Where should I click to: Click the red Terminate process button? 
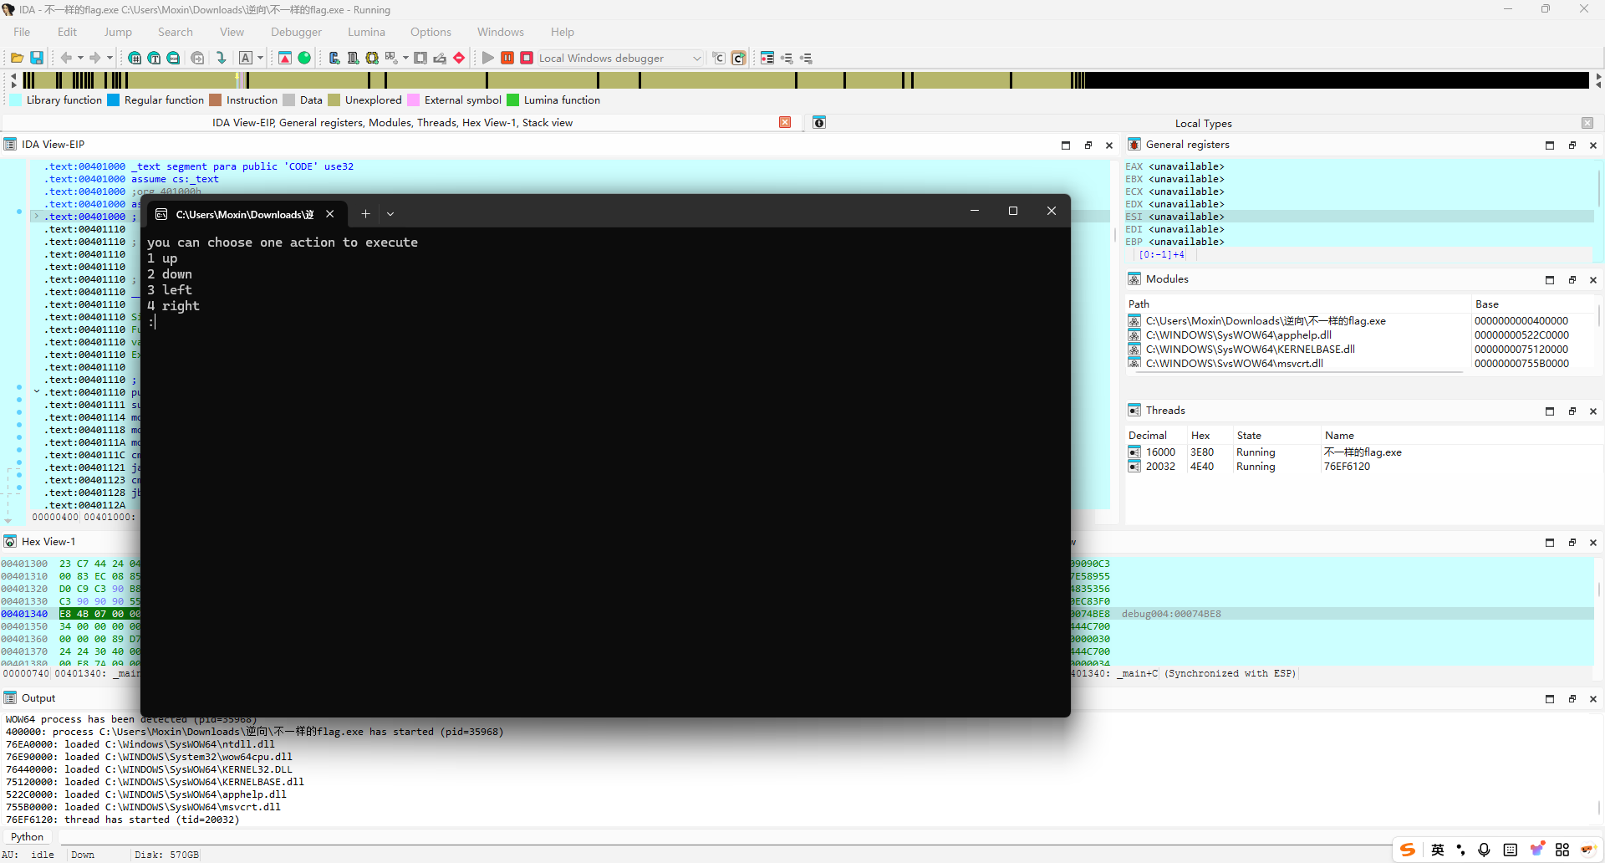(527, 58)
